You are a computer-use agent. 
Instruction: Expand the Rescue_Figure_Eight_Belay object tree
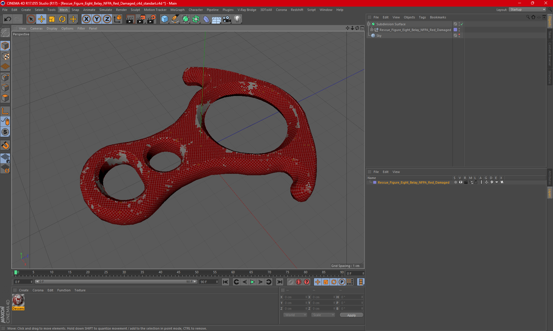[372, 30]
